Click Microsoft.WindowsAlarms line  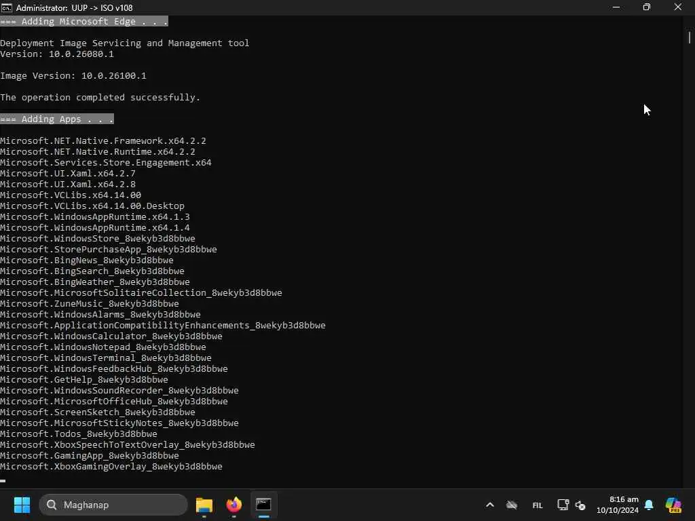(x=100, y=315)
